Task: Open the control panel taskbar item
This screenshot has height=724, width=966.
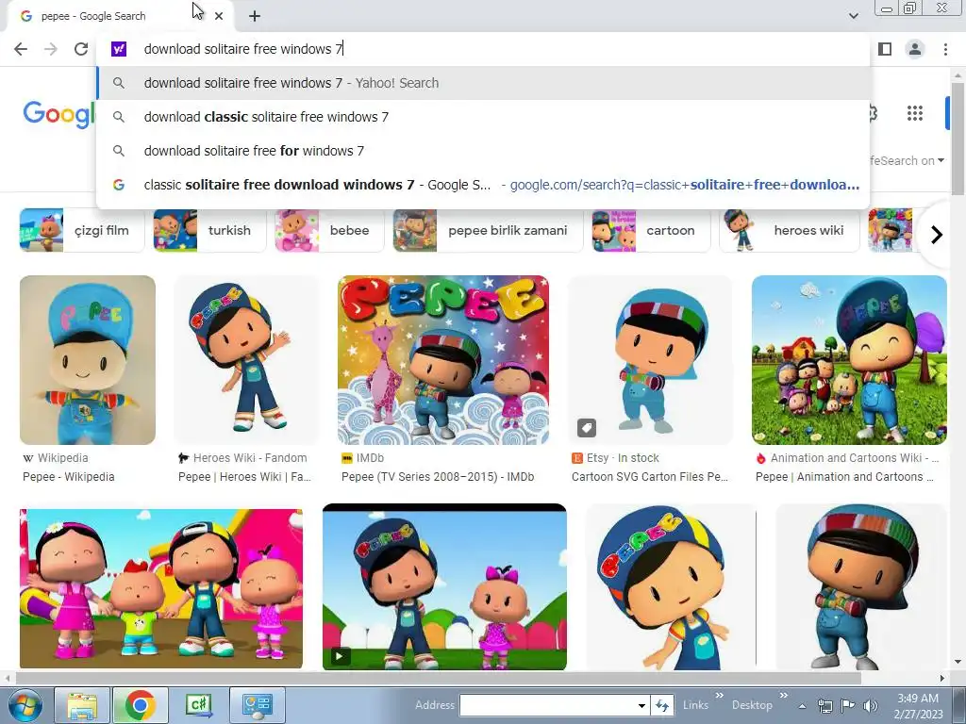Action: point(257,705)
